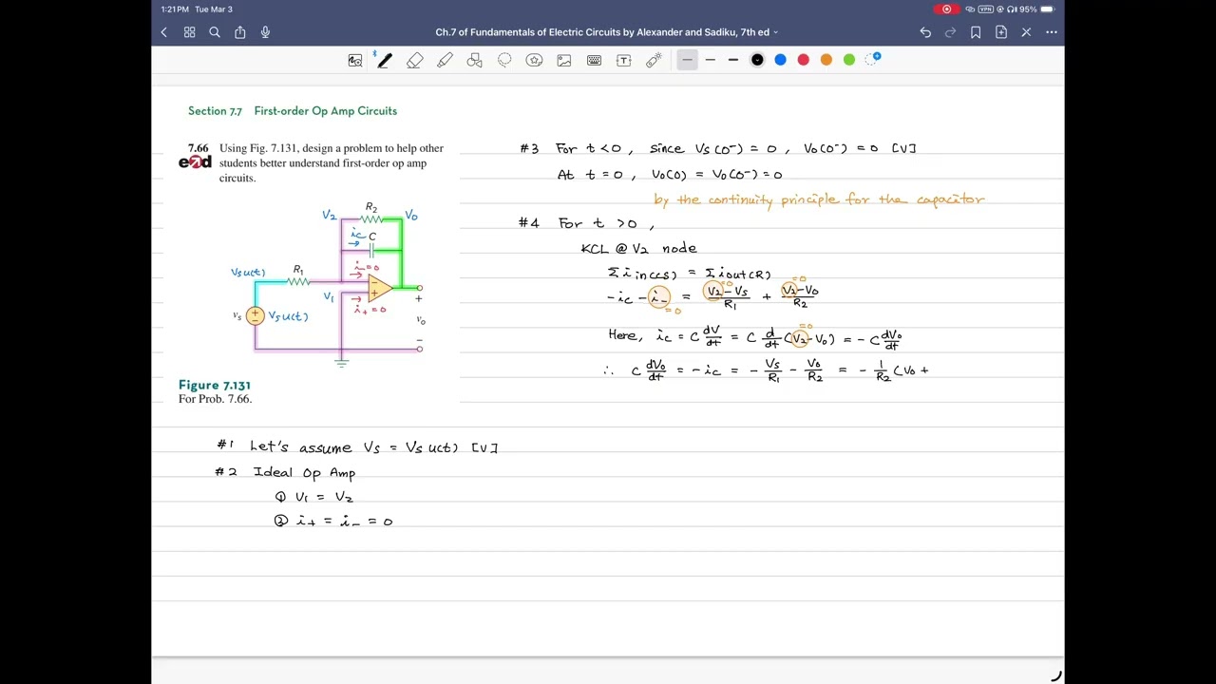1216x684 pixels.
Task: Tap the '#3 For t < 0' line
Action: [x=717, y=148]
